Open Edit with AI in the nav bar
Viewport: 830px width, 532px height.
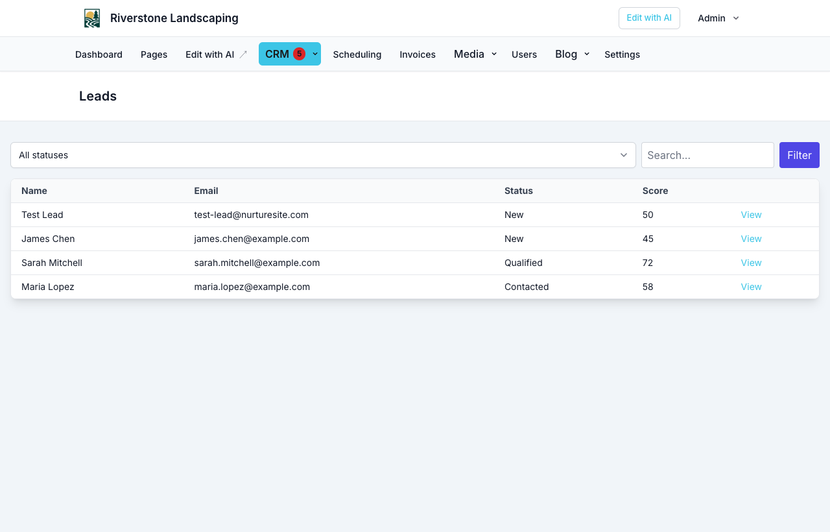point(209,54)
